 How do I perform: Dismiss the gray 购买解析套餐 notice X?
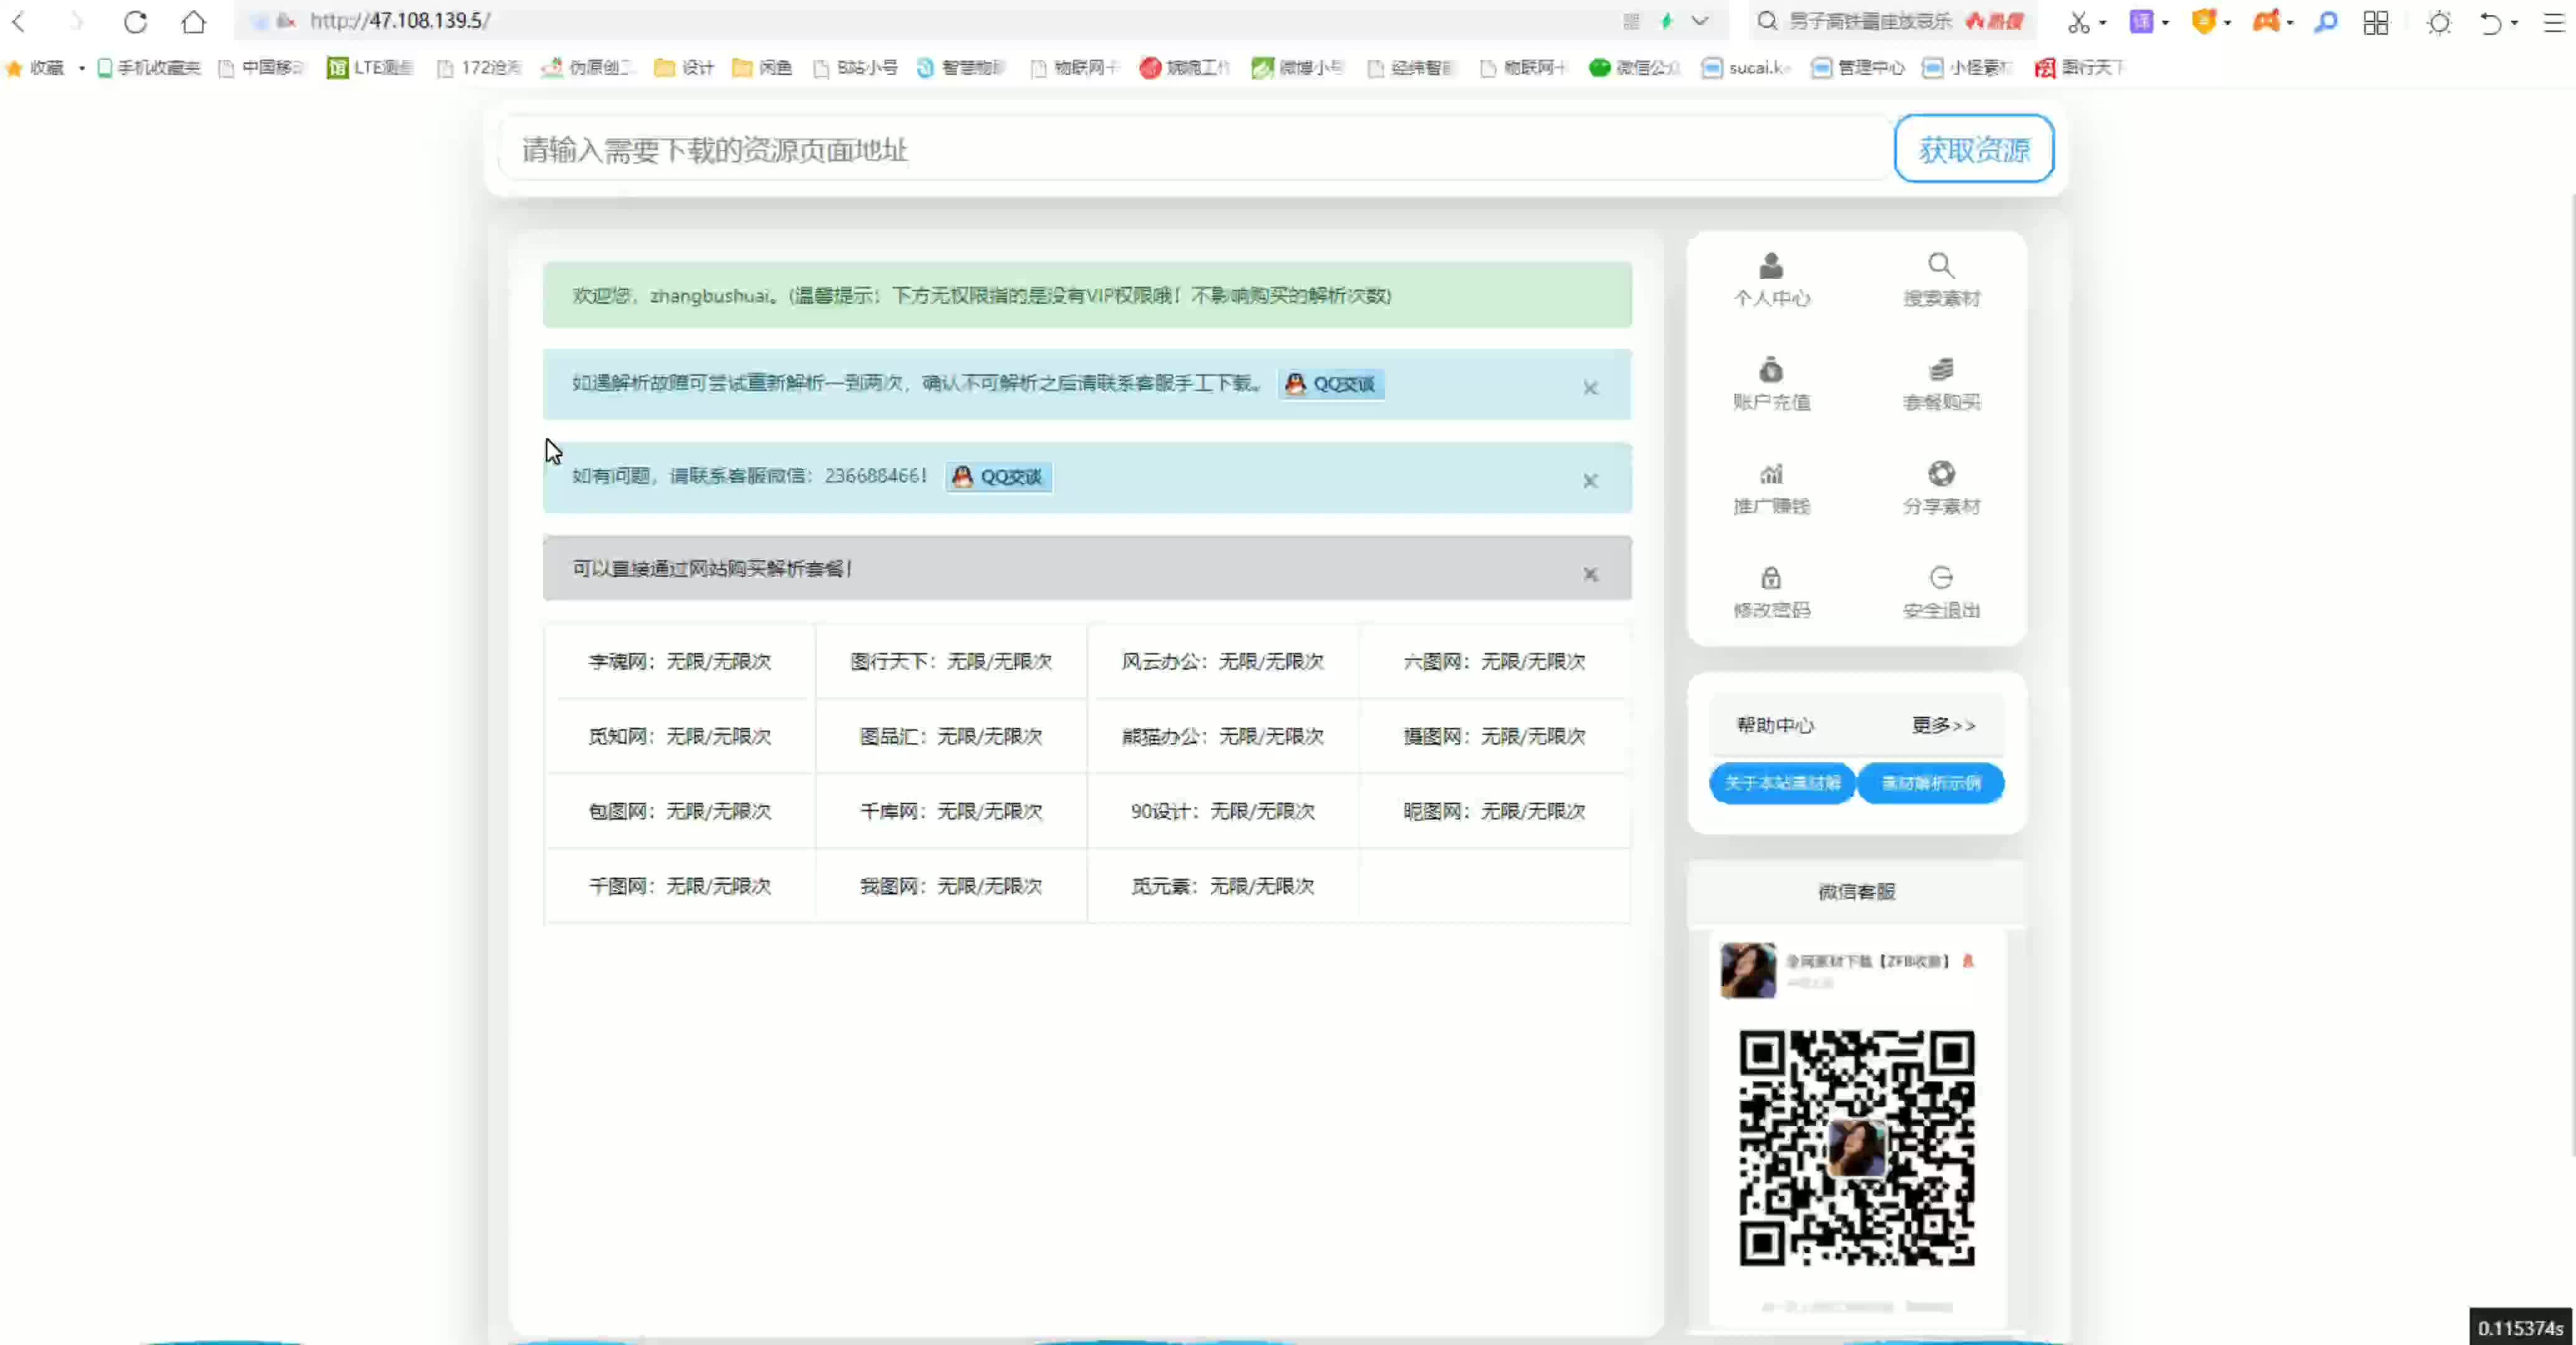[1590, 574]
